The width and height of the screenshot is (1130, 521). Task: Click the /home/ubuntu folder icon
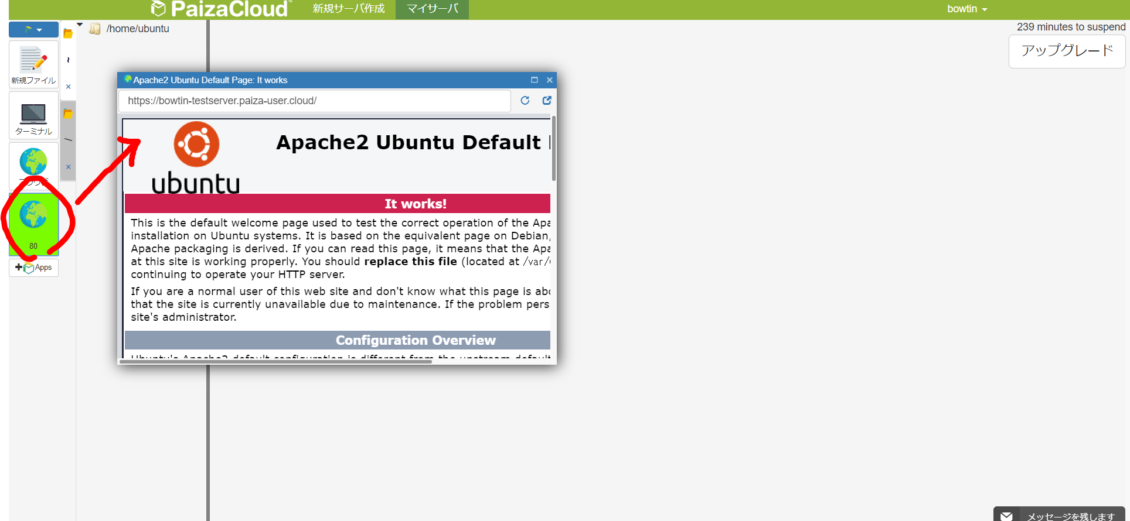[x=95, y=29]
